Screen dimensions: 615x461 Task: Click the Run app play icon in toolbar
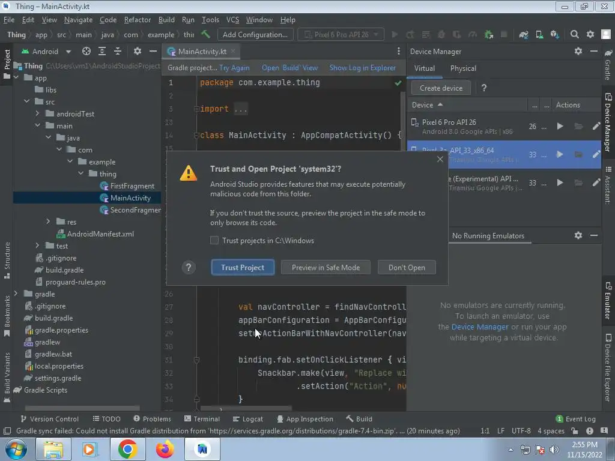[395, 34]
